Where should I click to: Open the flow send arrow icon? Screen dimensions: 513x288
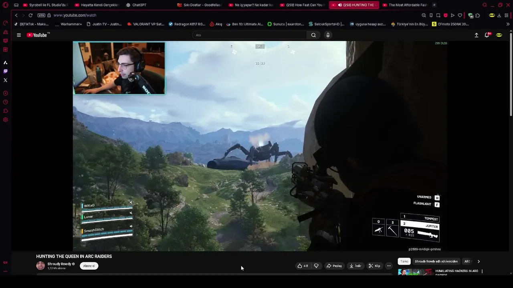pyautogui.click(x=452, y=15)
